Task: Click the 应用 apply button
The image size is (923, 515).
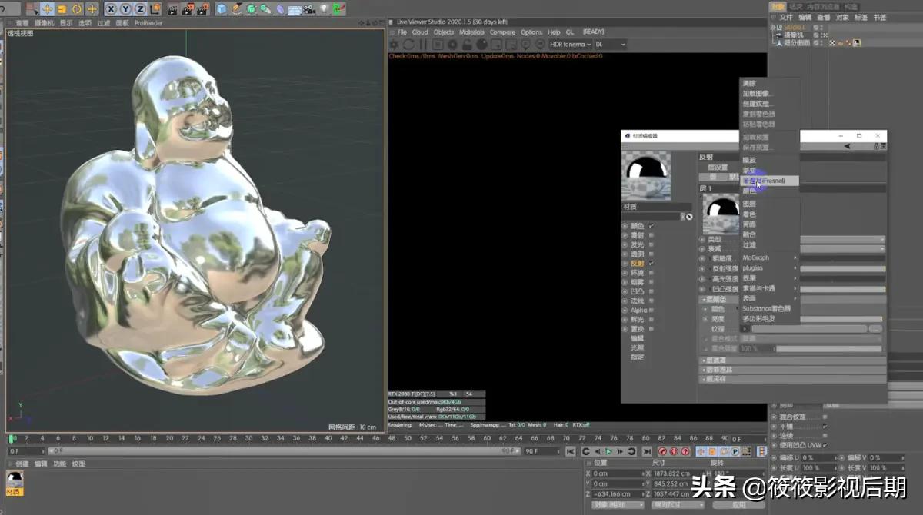Action: 739,505
